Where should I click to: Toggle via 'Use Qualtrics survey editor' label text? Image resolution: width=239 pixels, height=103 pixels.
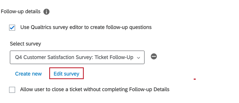coord(86,27)
